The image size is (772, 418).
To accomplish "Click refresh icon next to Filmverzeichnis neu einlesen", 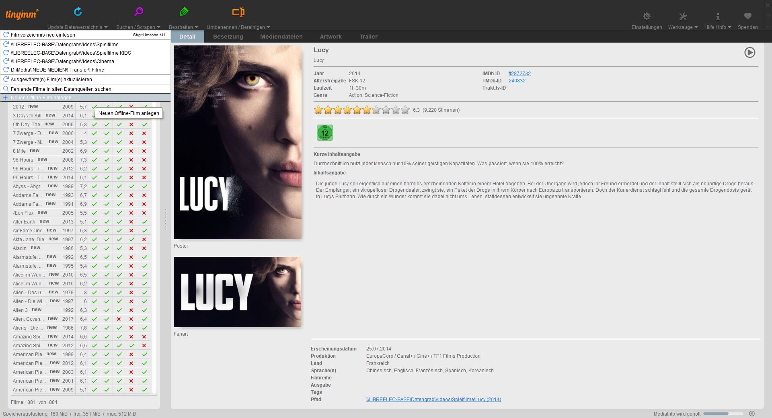I will click(6, 35).
